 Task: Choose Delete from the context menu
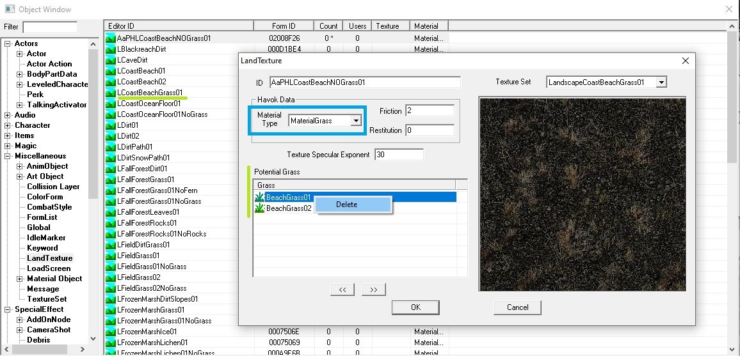353,205
